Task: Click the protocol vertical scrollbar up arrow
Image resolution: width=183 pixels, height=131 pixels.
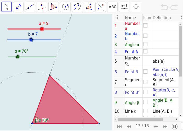Action: [180, 24]
